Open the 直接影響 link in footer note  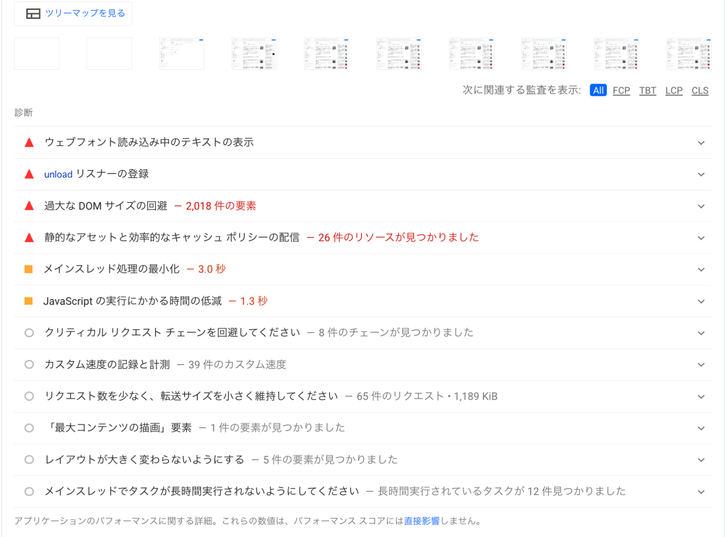(x=422, y=521)
